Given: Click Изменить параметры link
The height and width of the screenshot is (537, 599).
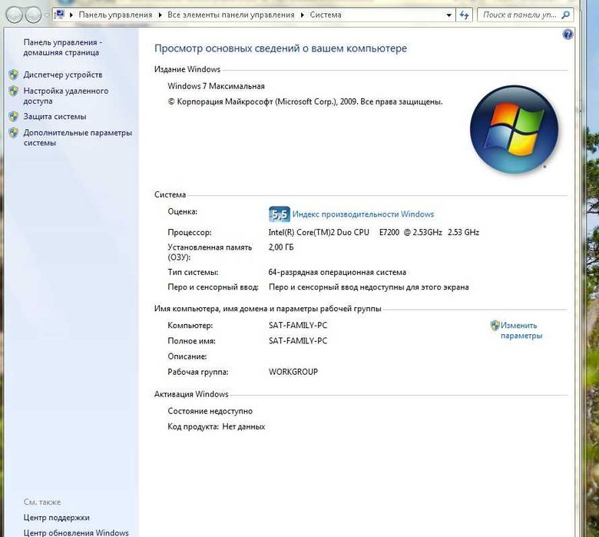Looking at the screenshot, I should (x=521, y=330).
